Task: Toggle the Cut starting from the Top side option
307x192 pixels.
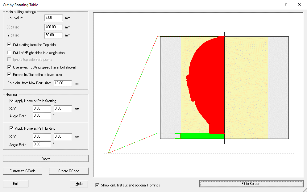Action: [x=10, y=44]
